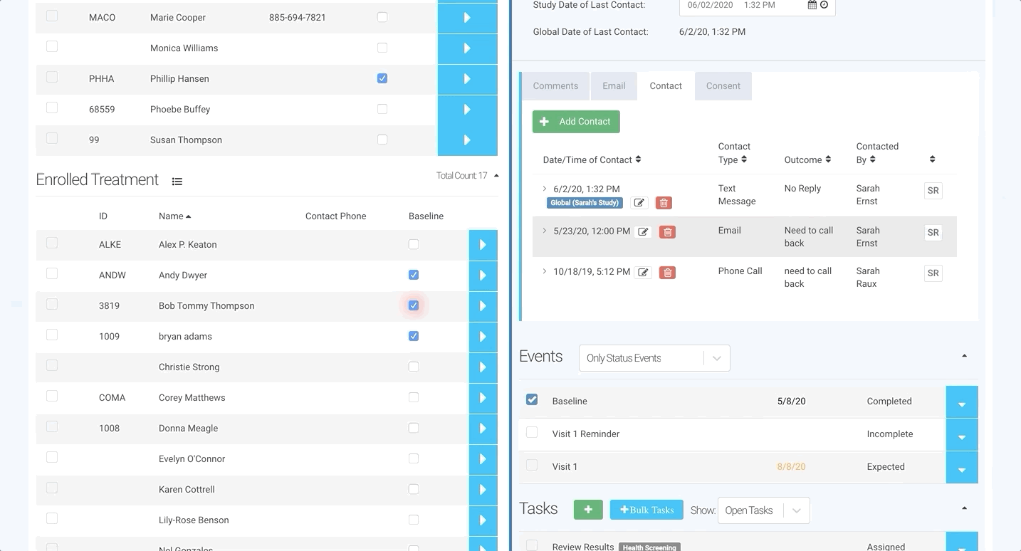Click green plus add task button

[588, 510]
